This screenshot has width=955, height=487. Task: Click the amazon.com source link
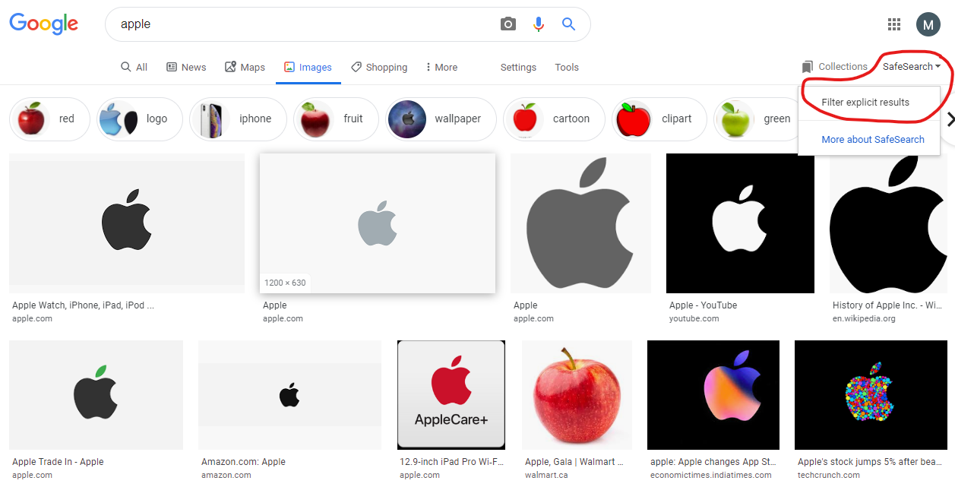point(226,475)
